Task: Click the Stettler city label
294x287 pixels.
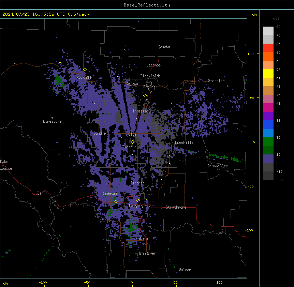Action: point(216,81)
